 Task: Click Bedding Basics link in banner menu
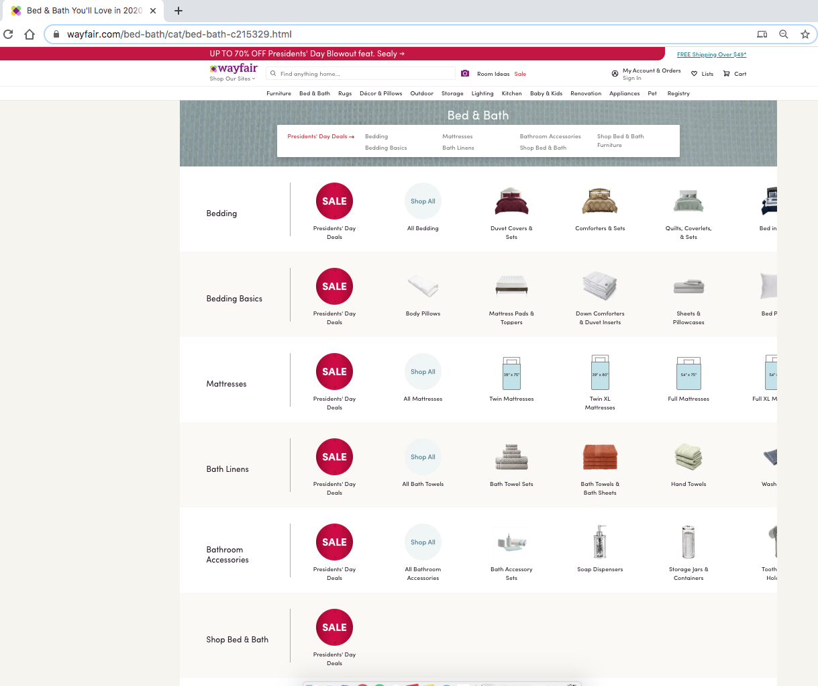tap(386, 148)
